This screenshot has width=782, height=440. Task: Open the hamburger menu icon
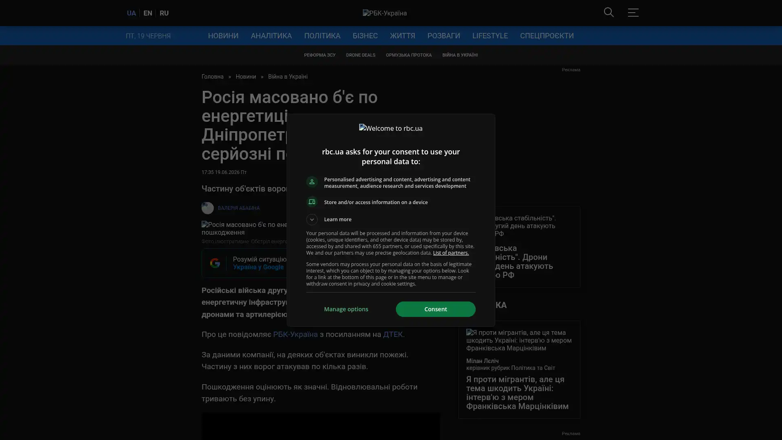pyautogui.click(x=633, y=13)
